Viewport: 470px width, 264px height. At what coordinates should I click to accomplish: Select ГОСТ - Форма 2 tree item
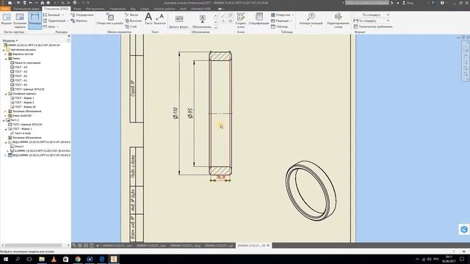point(22,103)
